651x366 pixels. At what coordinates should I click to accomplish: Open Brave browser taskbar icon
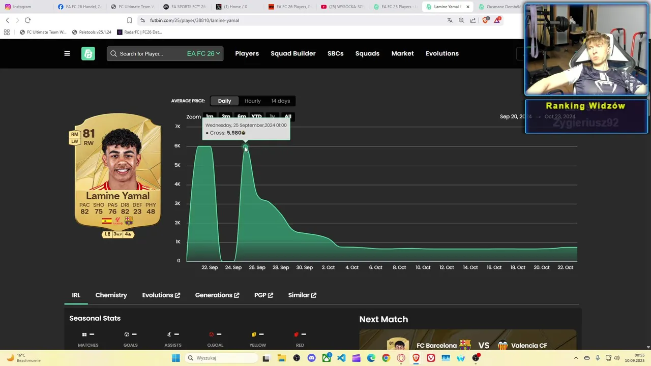pyautogui.click(x=416, y=358)
